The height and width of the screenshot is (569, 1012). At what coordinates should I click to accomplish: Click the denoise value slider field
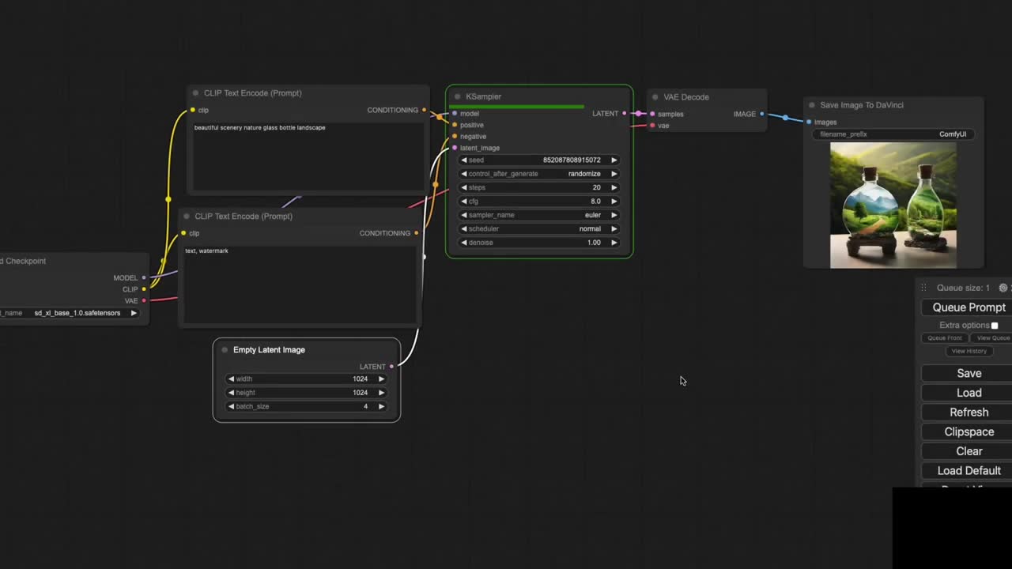539,243
